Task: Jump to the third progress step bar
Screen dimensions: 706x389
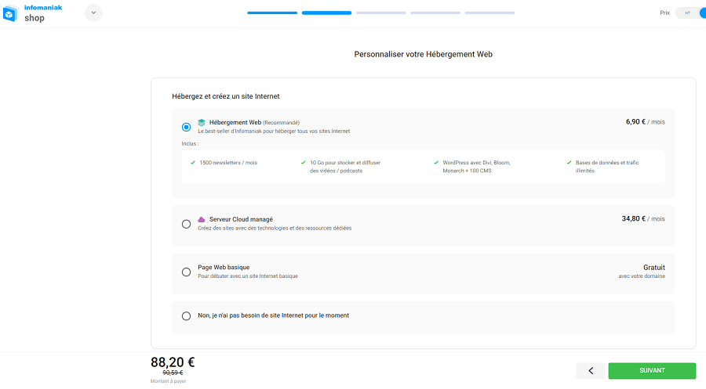Action: [x=380, y=13]
